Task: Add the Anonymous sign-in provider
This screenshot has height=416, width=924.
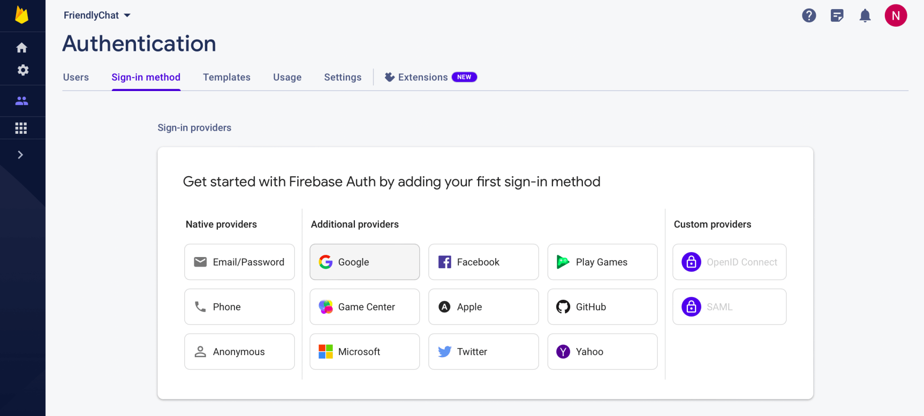Action: (240, 352)
